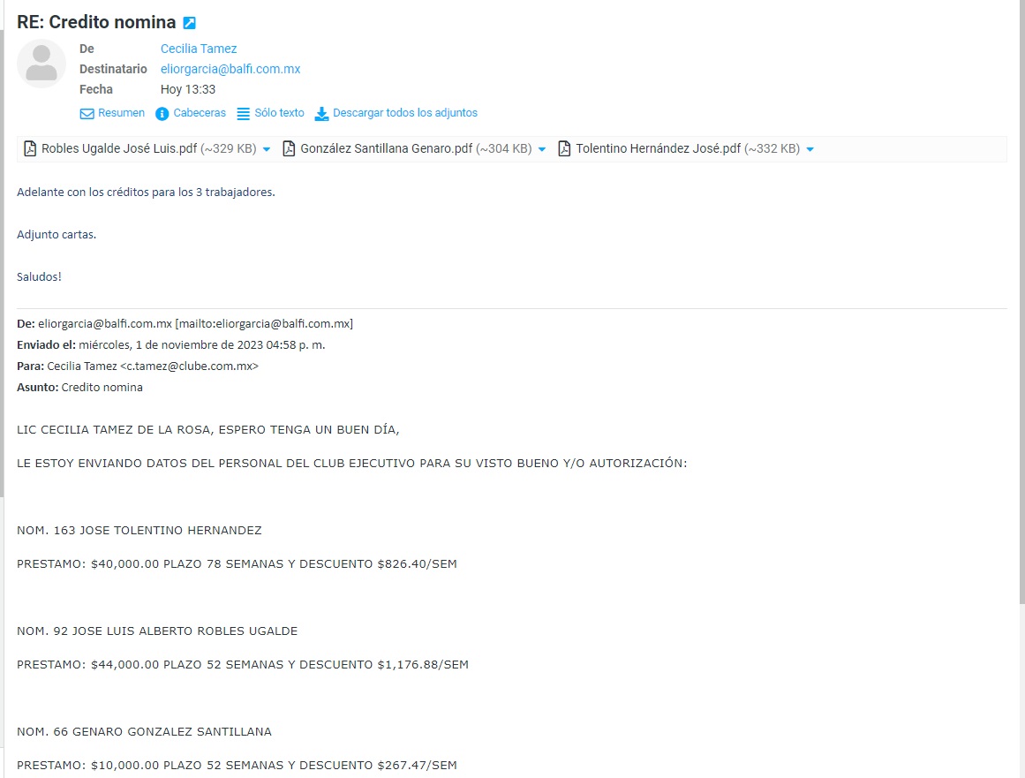Image resolution: width=1025 pixels, height=778 pixels.
Task: Open Tolentino Hernández José.pdf attachment
Action: click(688, 148)
